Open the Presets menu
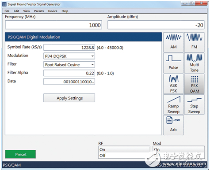This screenshot has height=171, width=210. 39,11
